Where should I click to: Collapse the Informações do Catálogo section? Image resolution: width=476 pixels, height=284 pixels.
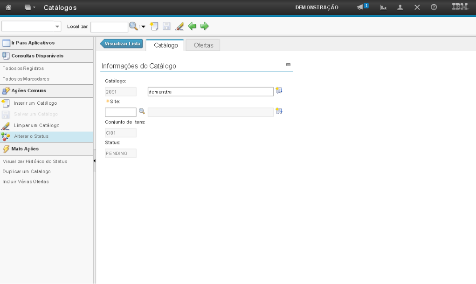click(288, 65)
